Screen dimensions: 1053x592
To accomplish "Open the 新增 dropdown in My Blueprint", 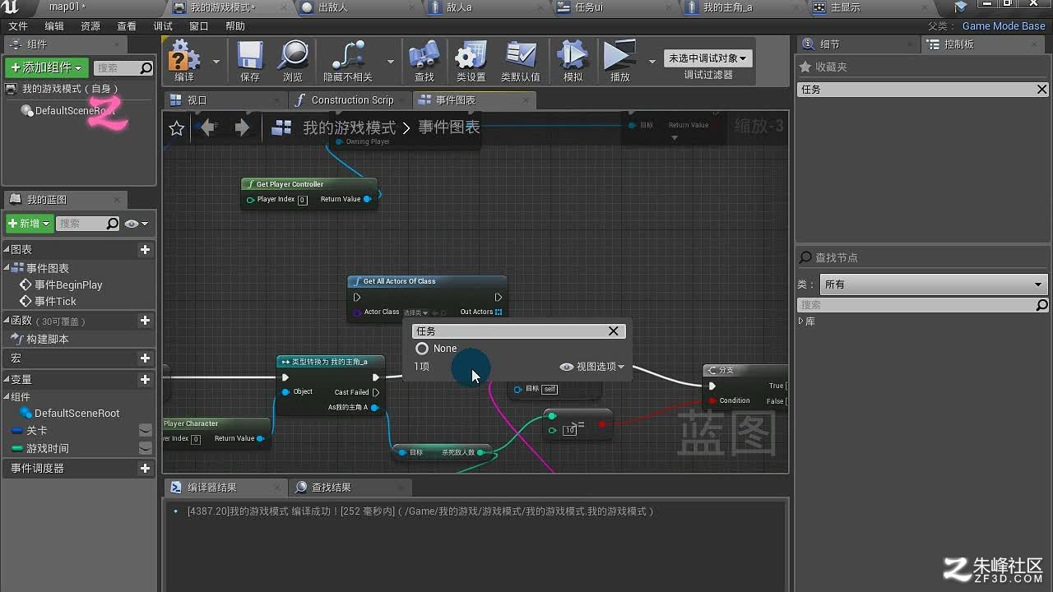I will pos(29,224).
